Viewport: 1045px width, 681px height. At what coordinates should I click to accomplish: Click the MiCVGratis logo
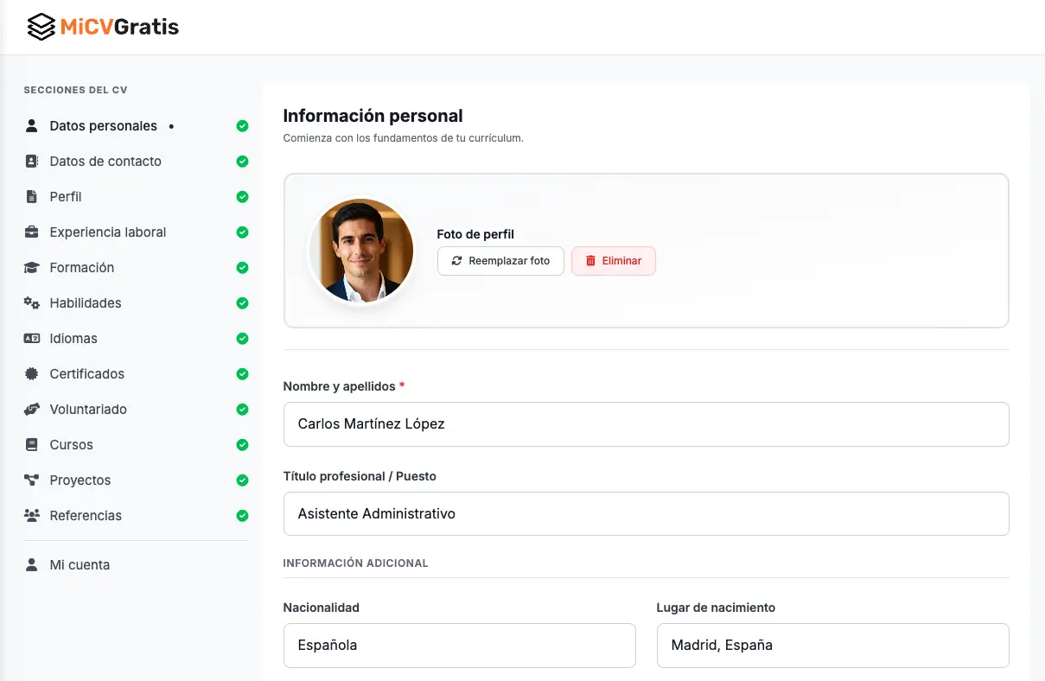(102, 27)
